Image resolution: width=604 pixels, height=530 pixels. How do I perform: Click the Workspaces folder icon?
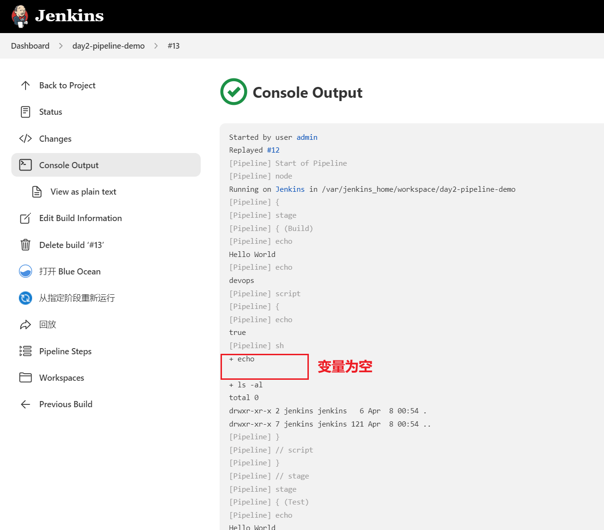click(x=26, y=377)
